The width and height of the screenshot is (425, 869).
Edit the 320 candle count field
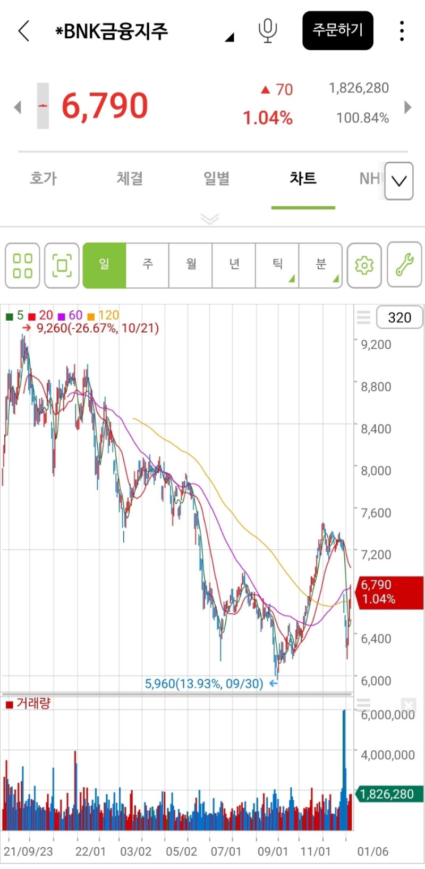click(399, 317)
